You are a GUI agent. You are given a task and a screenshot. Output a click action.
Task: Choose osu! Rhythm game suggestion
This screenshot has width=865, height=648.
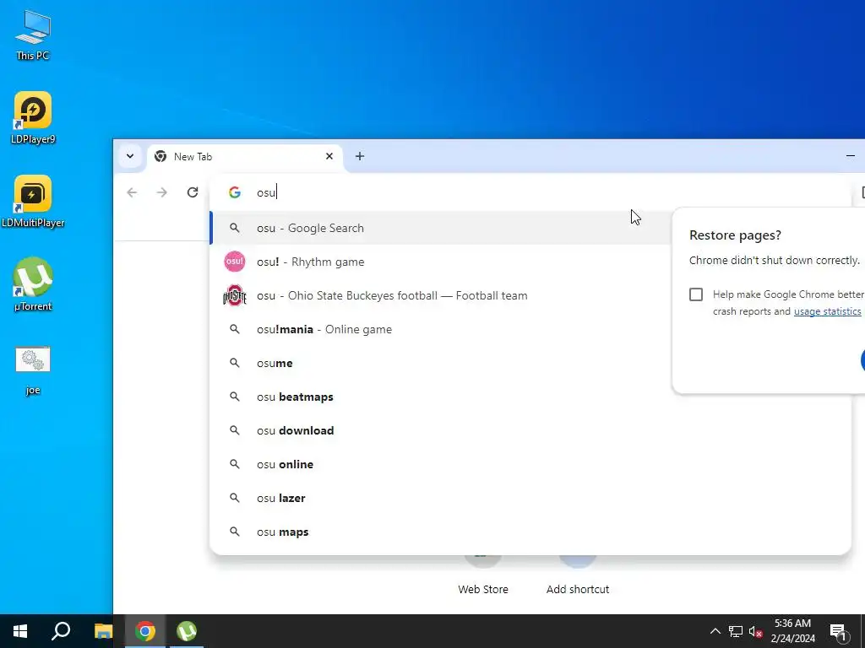coord(441,262)
